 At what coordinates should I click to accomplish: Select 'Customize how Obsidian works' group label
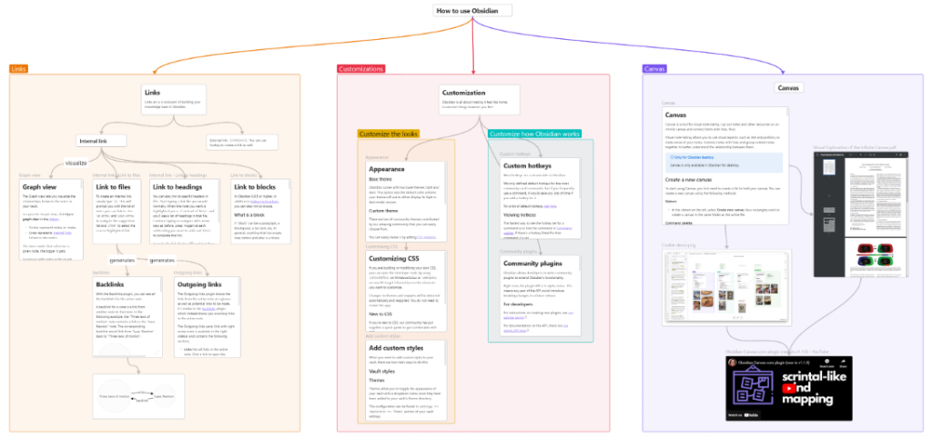[534, 134]
